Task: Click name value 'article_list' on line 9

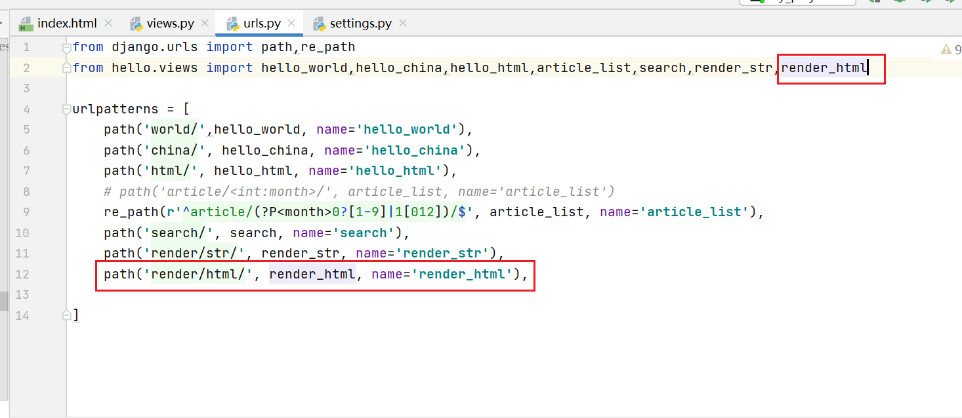Action: pos(694,212)
